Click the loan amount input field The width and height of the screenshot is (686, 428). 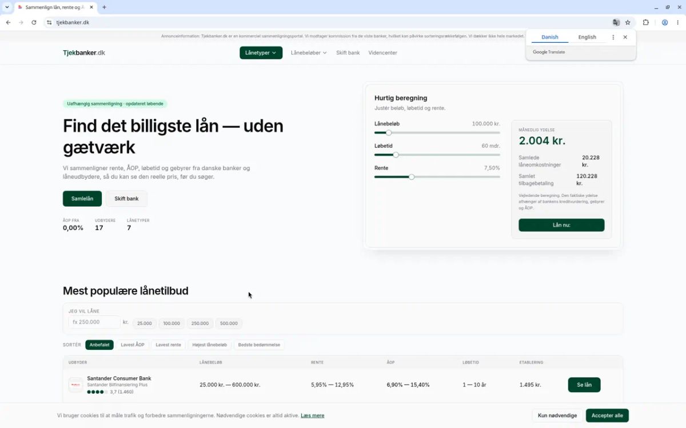click(94, 322)
